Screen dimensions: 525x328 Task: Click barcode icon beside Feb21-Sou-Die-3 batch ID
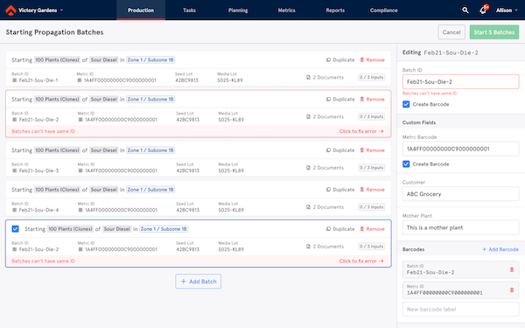14,171
